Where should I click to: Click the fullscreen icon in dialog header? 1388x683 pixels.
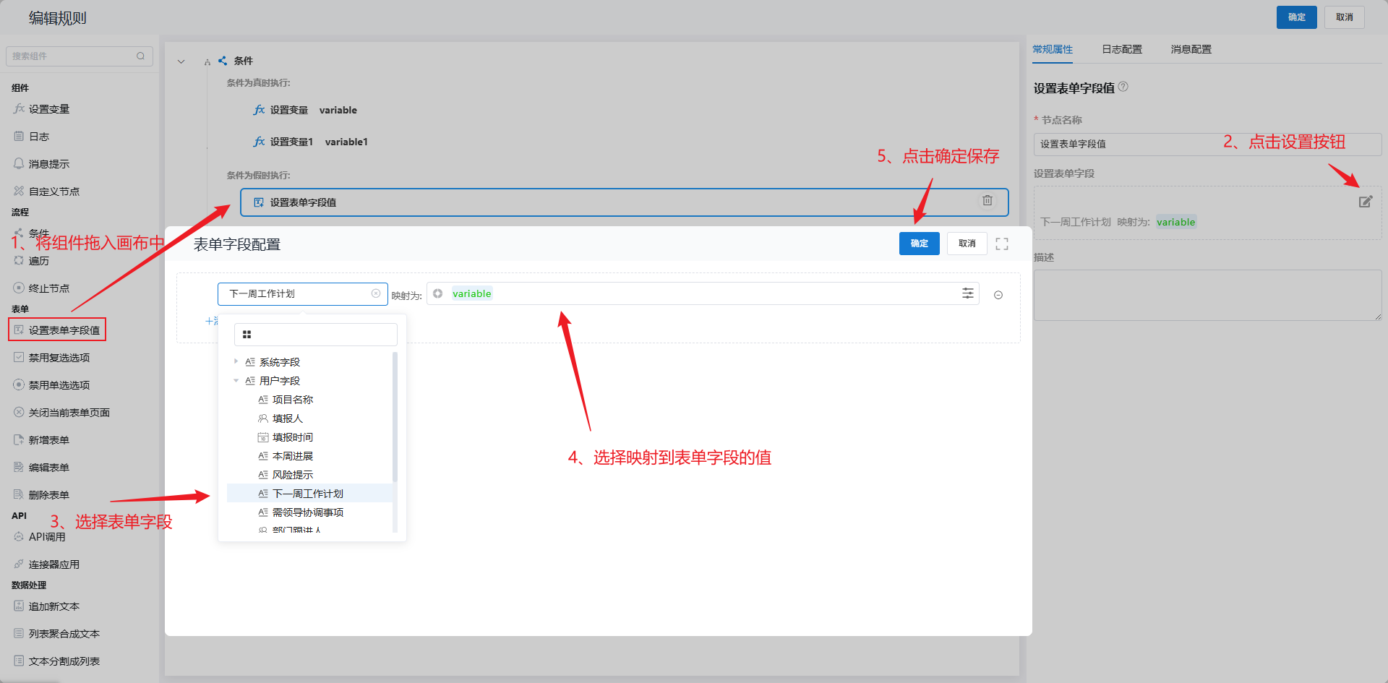[x=1001, y=244]
